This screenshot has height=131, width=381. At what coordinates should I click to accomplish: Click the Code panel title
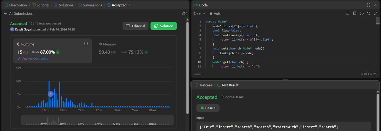point(203,5)
